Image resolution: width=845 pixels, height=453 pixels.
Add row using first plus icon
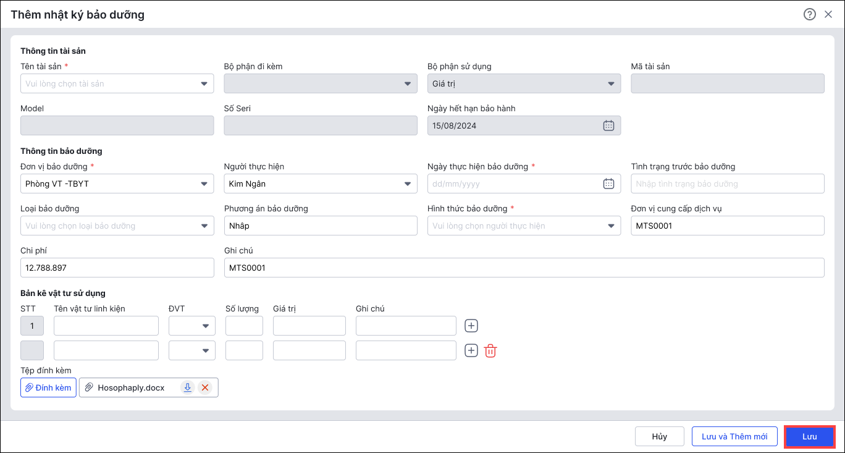pyautogui.click(x=471, y=326)
